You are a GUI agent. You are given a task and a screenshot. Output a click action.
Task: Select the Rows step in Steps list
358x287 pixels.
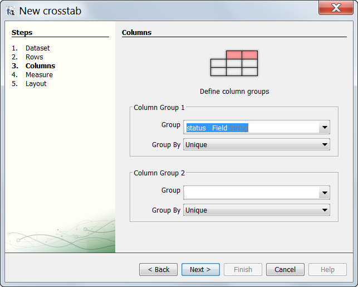(x=34, y=57)
